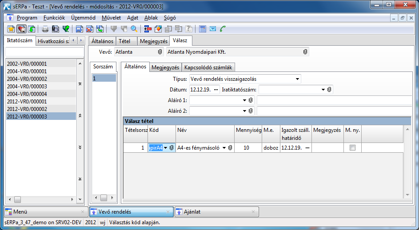Switch to the Kapcsolódó számlák tab
This screenshot has height=230, width=419.
pyautogui.click(x=208, y=67)
